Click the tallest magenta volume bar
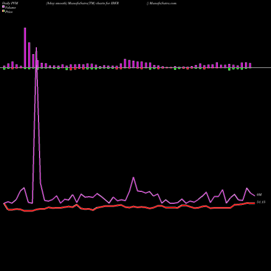This screenshot has height=271, width=271. coord(25,48)
